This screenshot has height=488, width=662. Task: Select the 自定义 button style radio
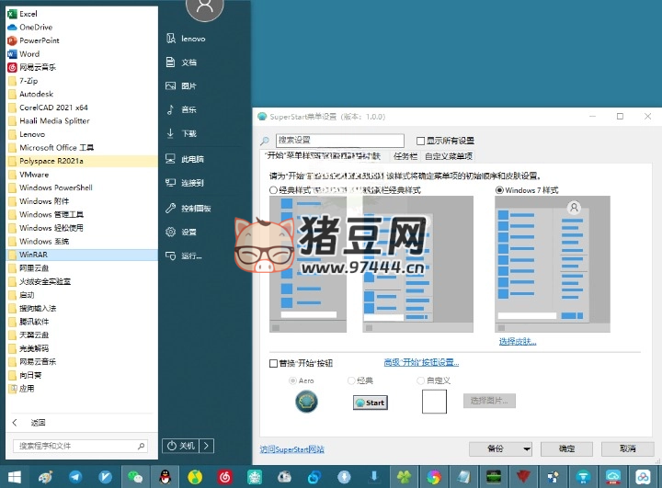[420, 380]
